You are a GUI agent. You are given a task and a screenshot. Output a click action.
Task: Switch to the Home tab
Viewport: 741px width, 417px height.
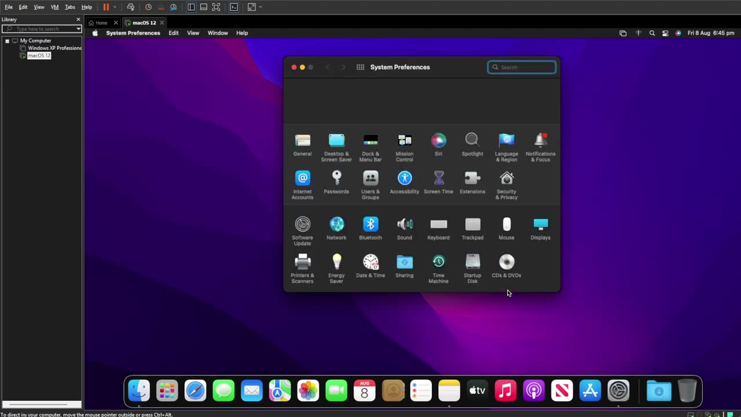[101, 23]
